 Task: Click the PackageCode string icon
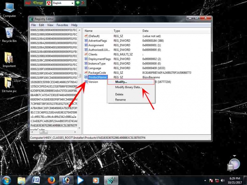[x=86, y=72]
